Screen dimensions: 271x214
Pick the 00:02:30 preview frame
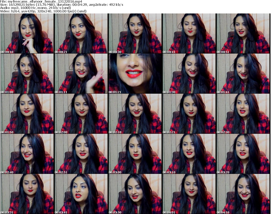coord(243,114)
